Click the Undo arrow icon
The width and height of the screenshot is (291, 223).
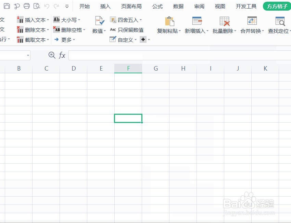point(47,6)
